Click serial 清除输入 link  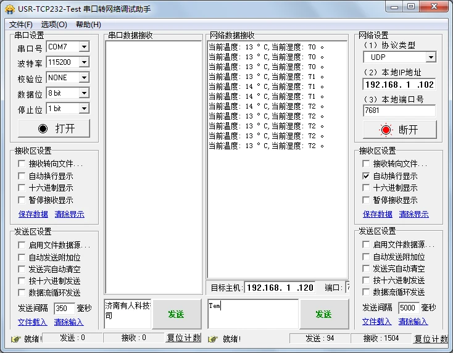(x=69, y=322)
